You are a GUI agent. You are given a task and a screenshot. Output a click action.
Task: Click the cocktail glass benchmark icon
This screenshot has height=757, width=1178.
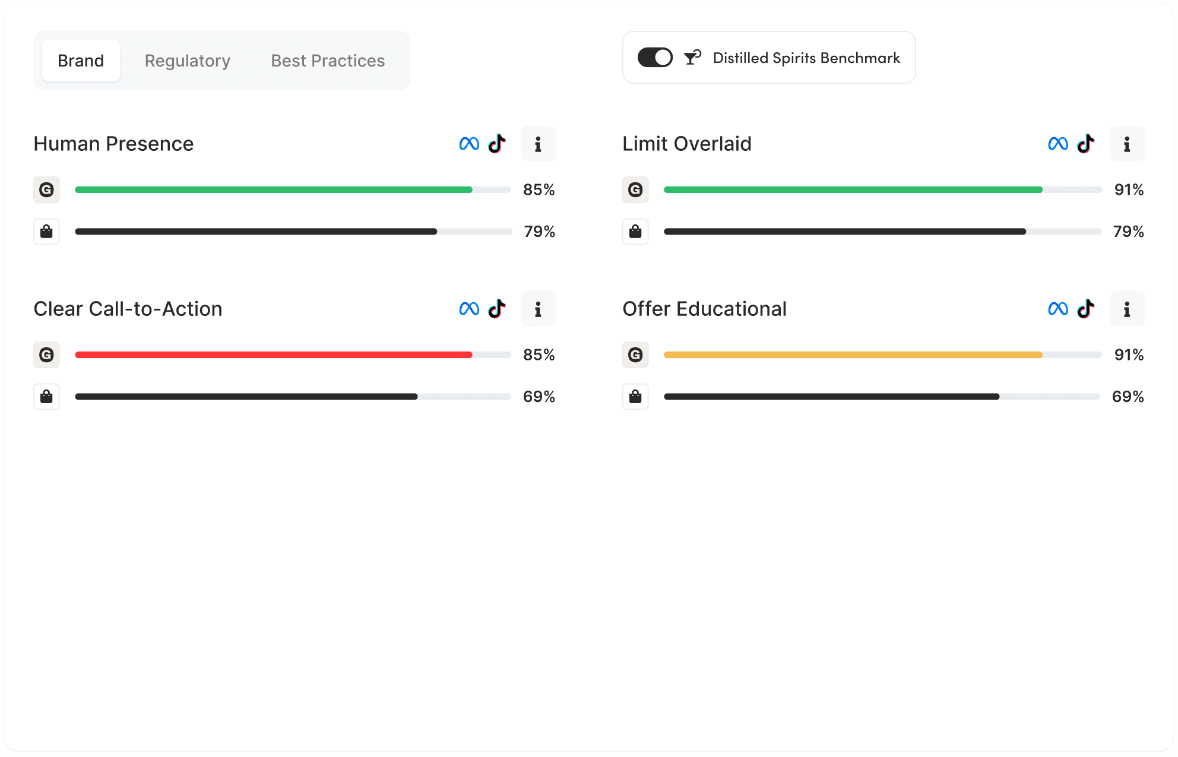(692, 58)
